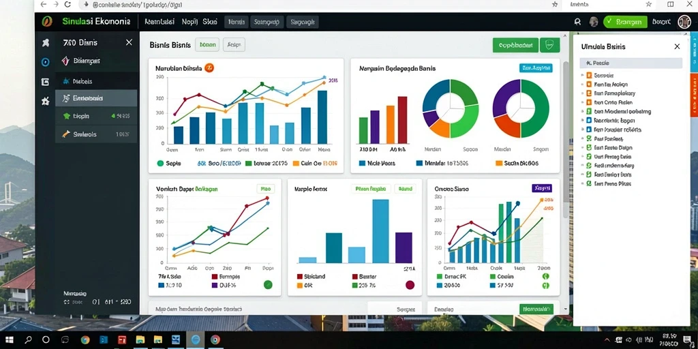Click the header search magnifier icon
The image size is (698, 349).
(578, 22)
